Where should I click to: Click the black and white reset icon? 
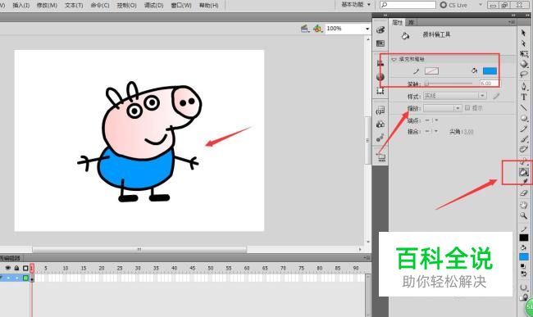point(523,266)
